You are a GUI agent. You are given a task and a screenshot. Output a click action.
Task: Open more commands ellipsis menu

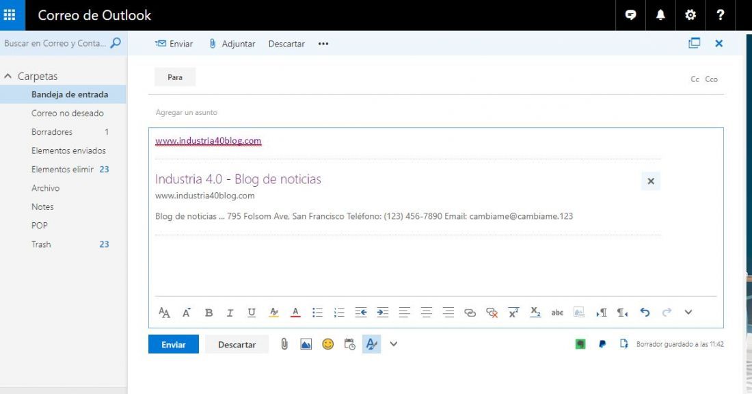pos(323,44)
